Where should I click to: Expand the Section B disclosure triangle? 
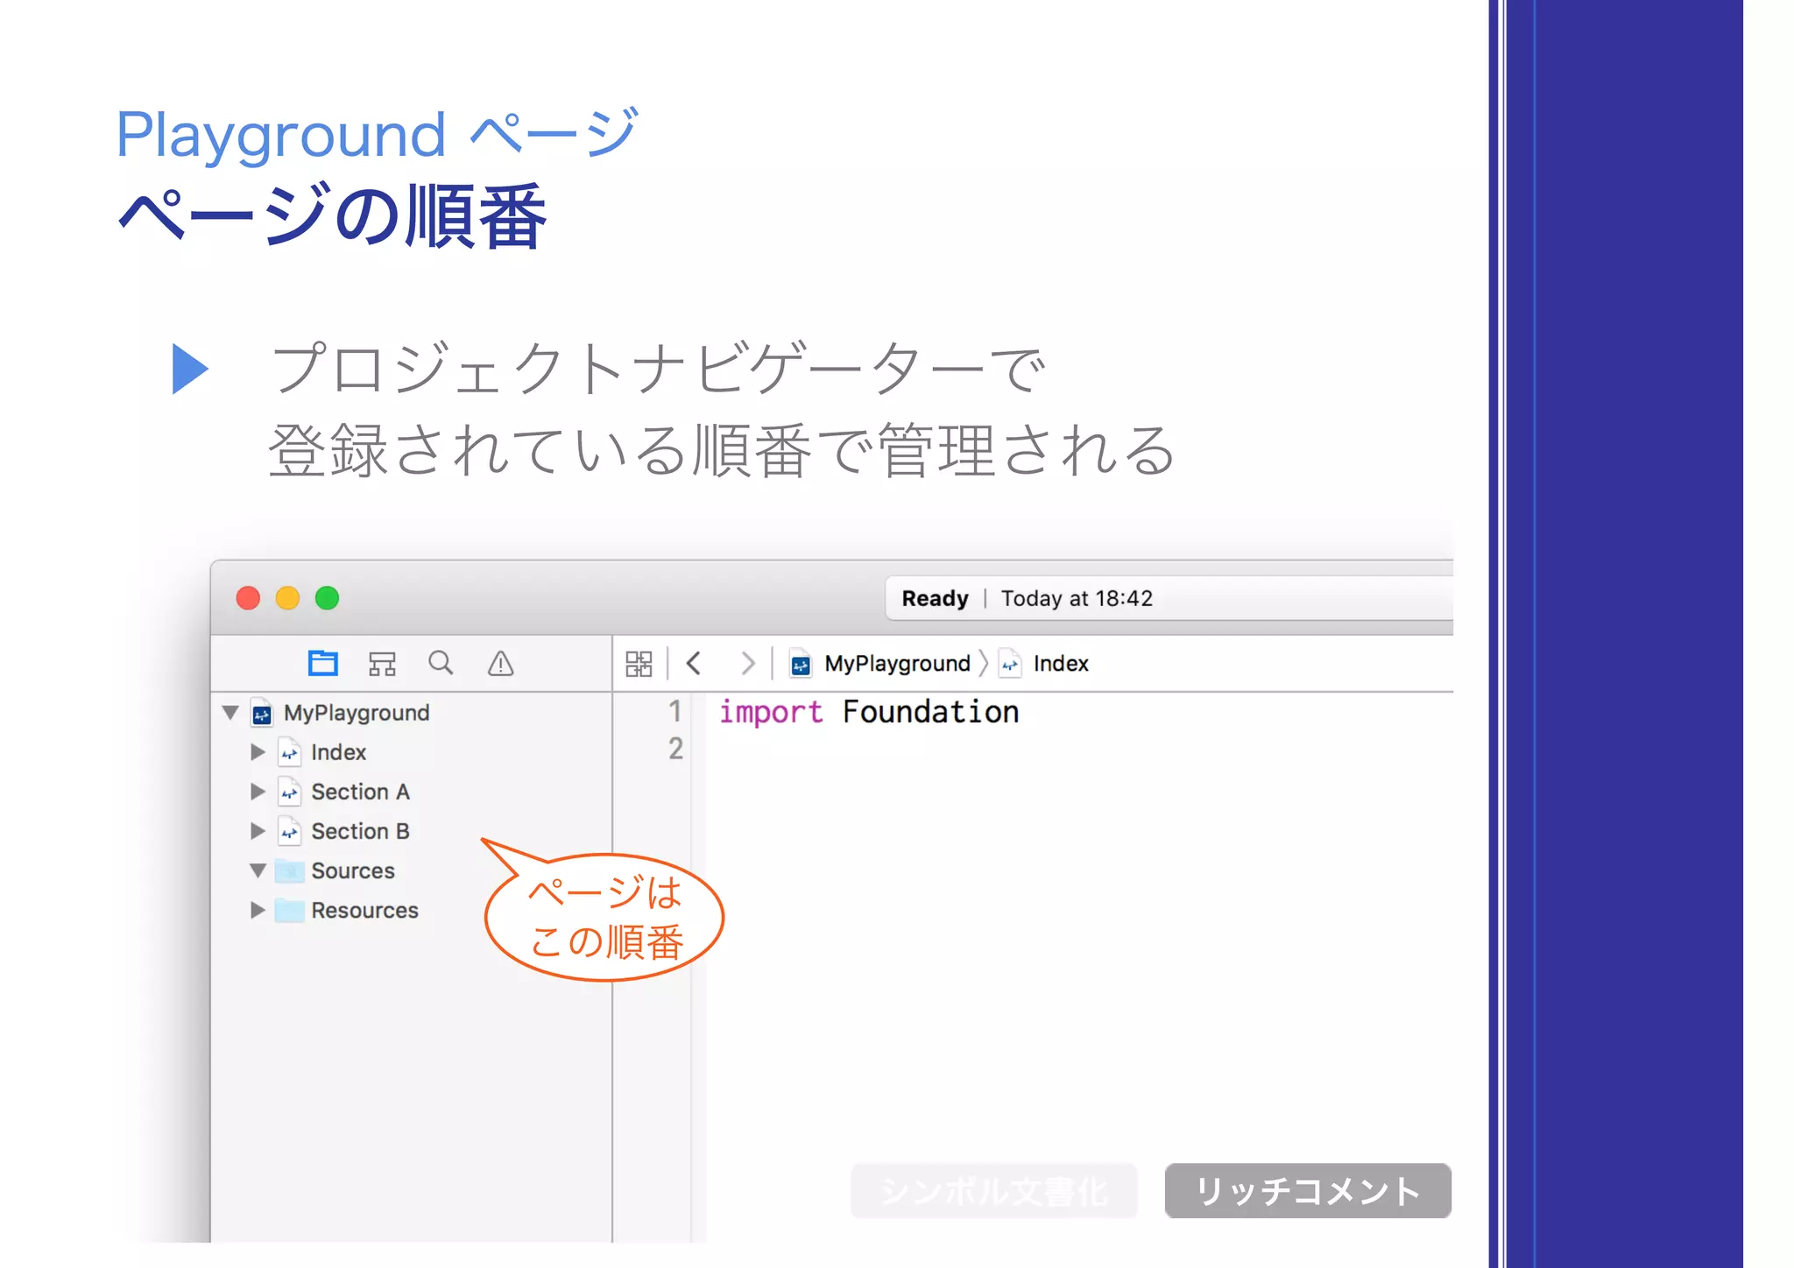258,831
